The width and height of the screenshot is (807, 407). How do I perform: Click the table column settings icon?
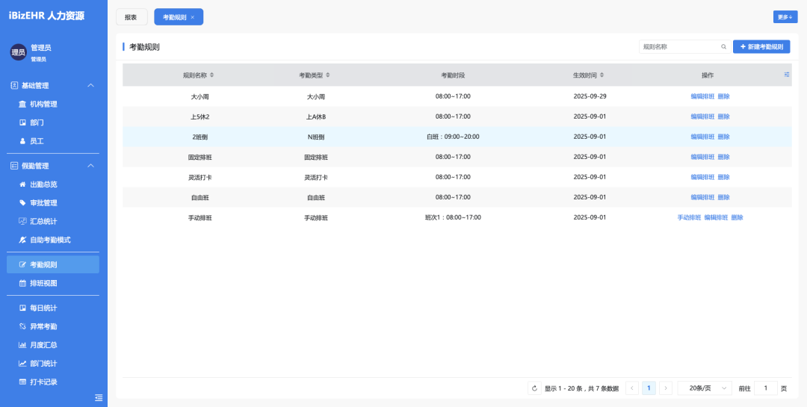click(x=786, y=75)
